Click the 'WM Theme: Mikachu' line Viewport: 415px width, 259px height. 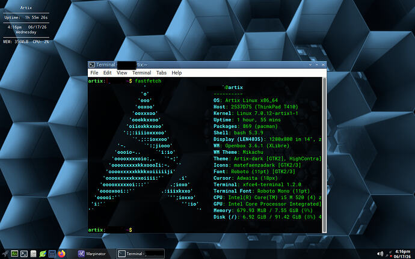(238, 152)
